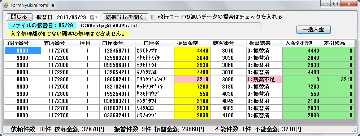Click 依頼金額 32870円 in status bar
The height and width of the screenshot is (136, 360).
[79, 129]
